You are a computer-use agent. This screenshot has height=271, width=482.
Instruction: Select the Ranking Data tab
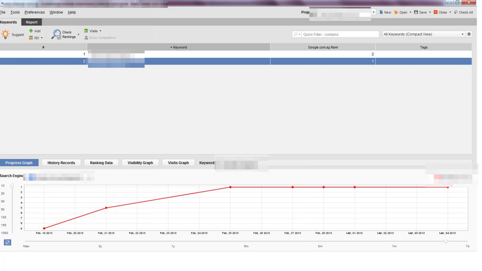coord(101,163)
